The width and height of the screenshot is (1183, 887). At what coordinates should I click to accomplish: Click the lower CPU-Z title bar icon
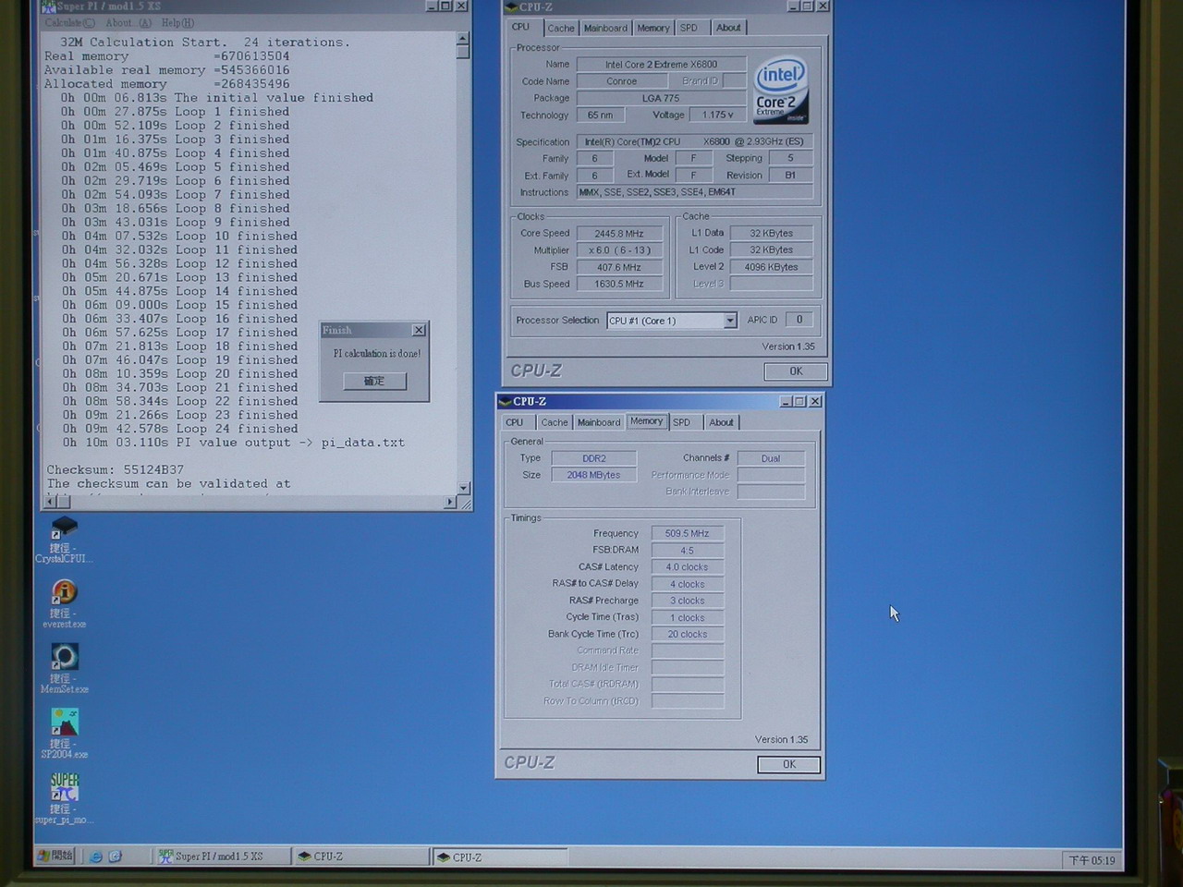coord(505,401)
